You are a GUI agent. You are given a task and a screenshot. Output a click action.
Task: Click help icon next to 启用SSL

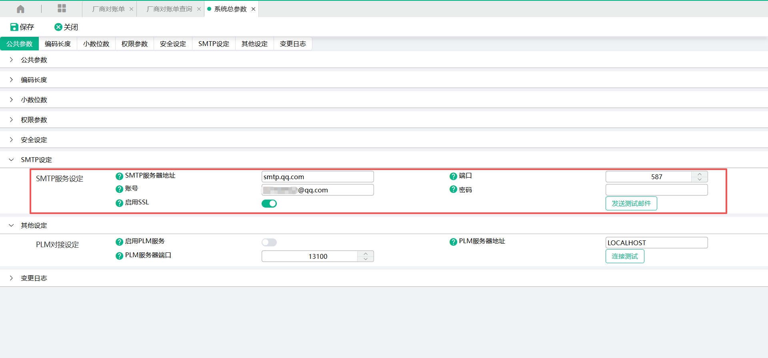(119, 203)
